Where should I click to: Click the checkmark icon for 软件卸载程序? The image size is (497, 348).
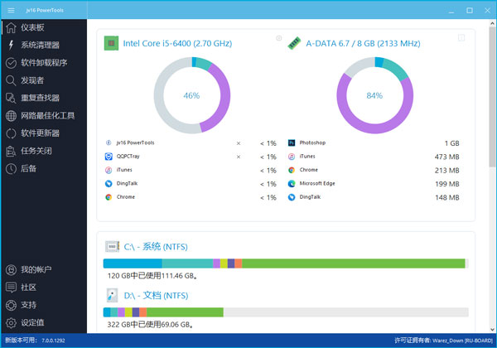tap(11, 63)
